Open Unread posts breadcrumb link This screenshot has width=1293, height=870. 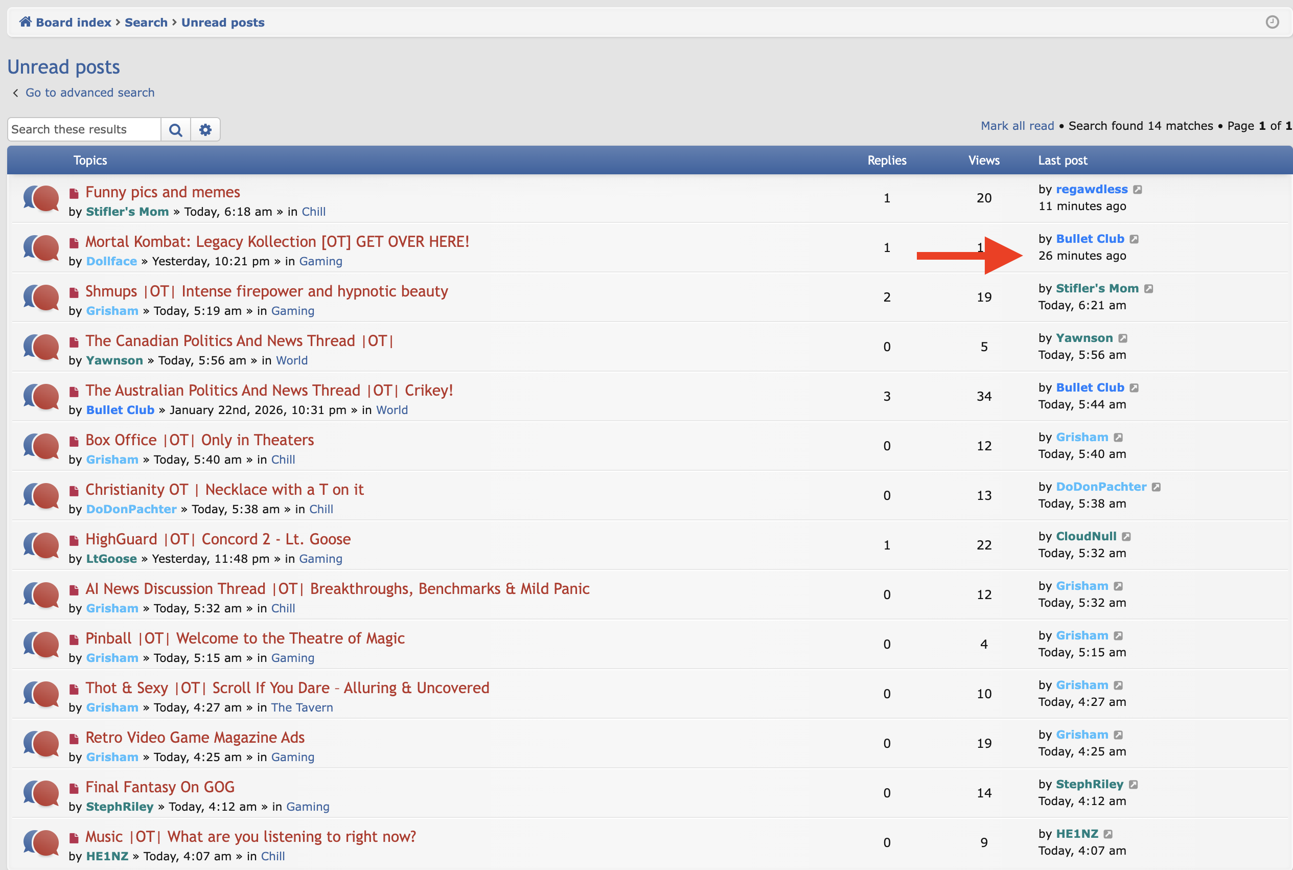[x=222, y=22]
